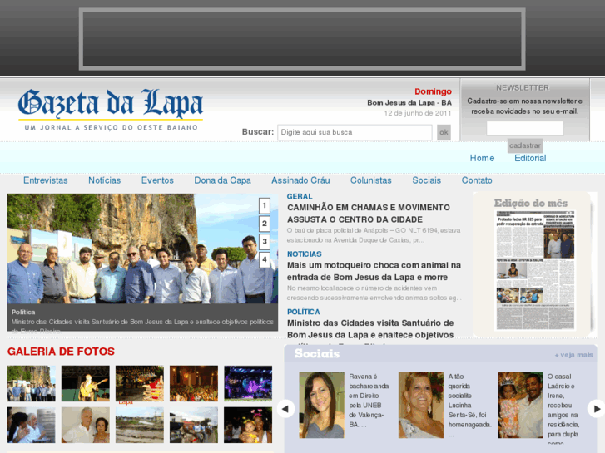The width and height of the screenshot is (605, 453).
Task: Open the Dona da Capa section
Action: [223, 180]
